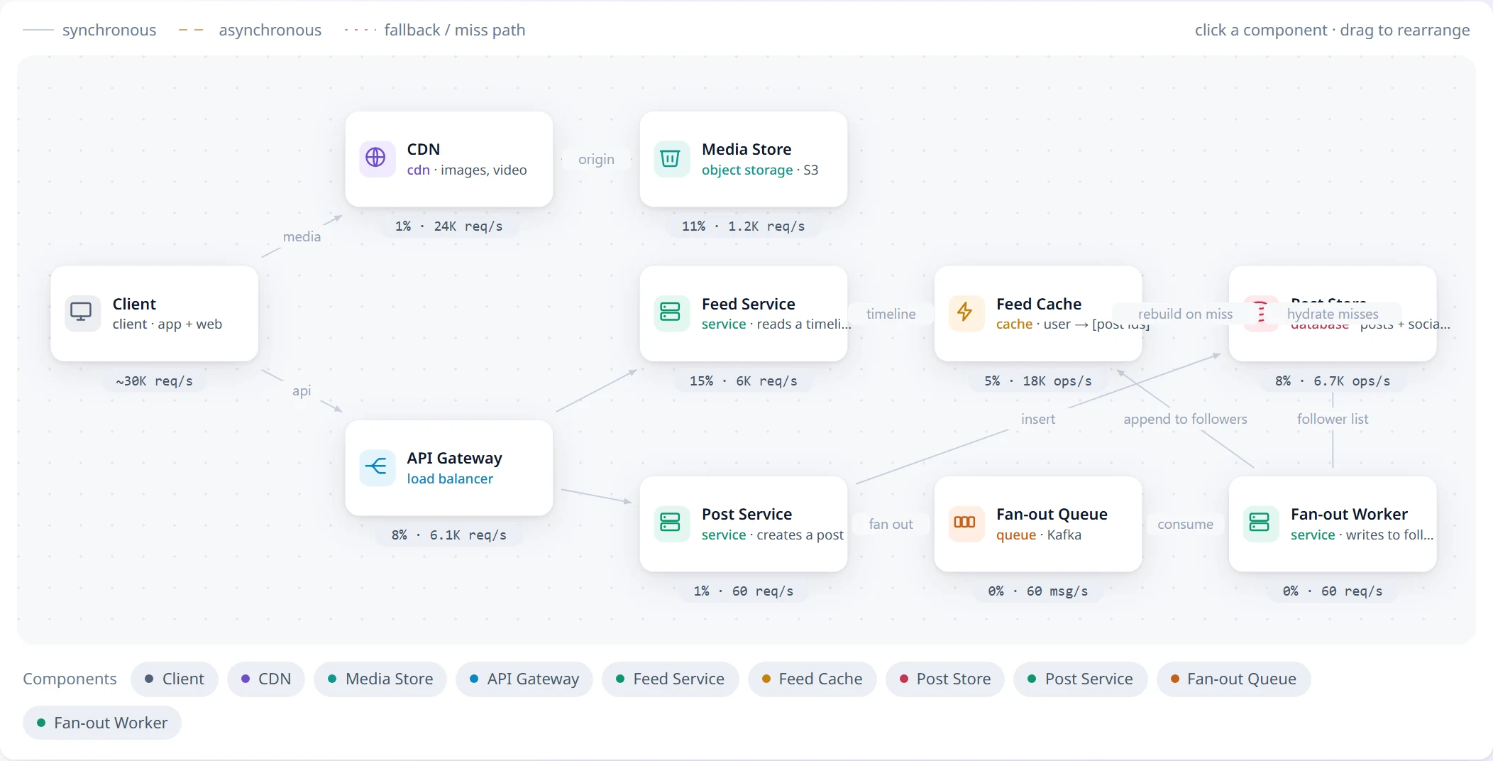
Task: Click the "asynchronous" legend entry
Action: tap(250, 30)
